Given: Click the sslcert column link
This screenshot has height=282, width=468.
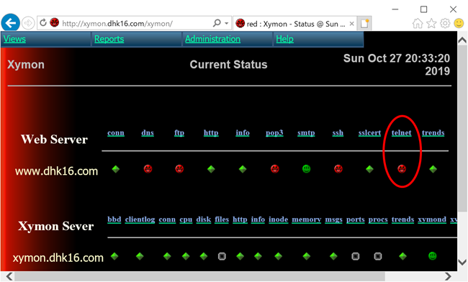Looking at the screenshot, I should (369, 132).
